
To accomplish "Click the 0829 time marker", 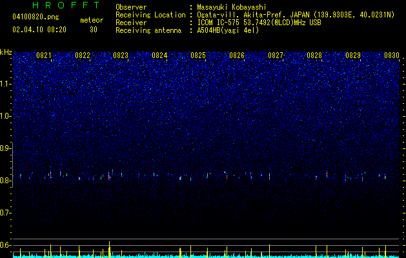I will coord(353,55).
